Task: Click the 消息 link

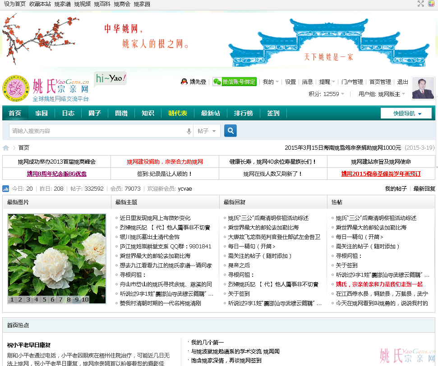Action: pyautogui.click(x=308, y=82)
